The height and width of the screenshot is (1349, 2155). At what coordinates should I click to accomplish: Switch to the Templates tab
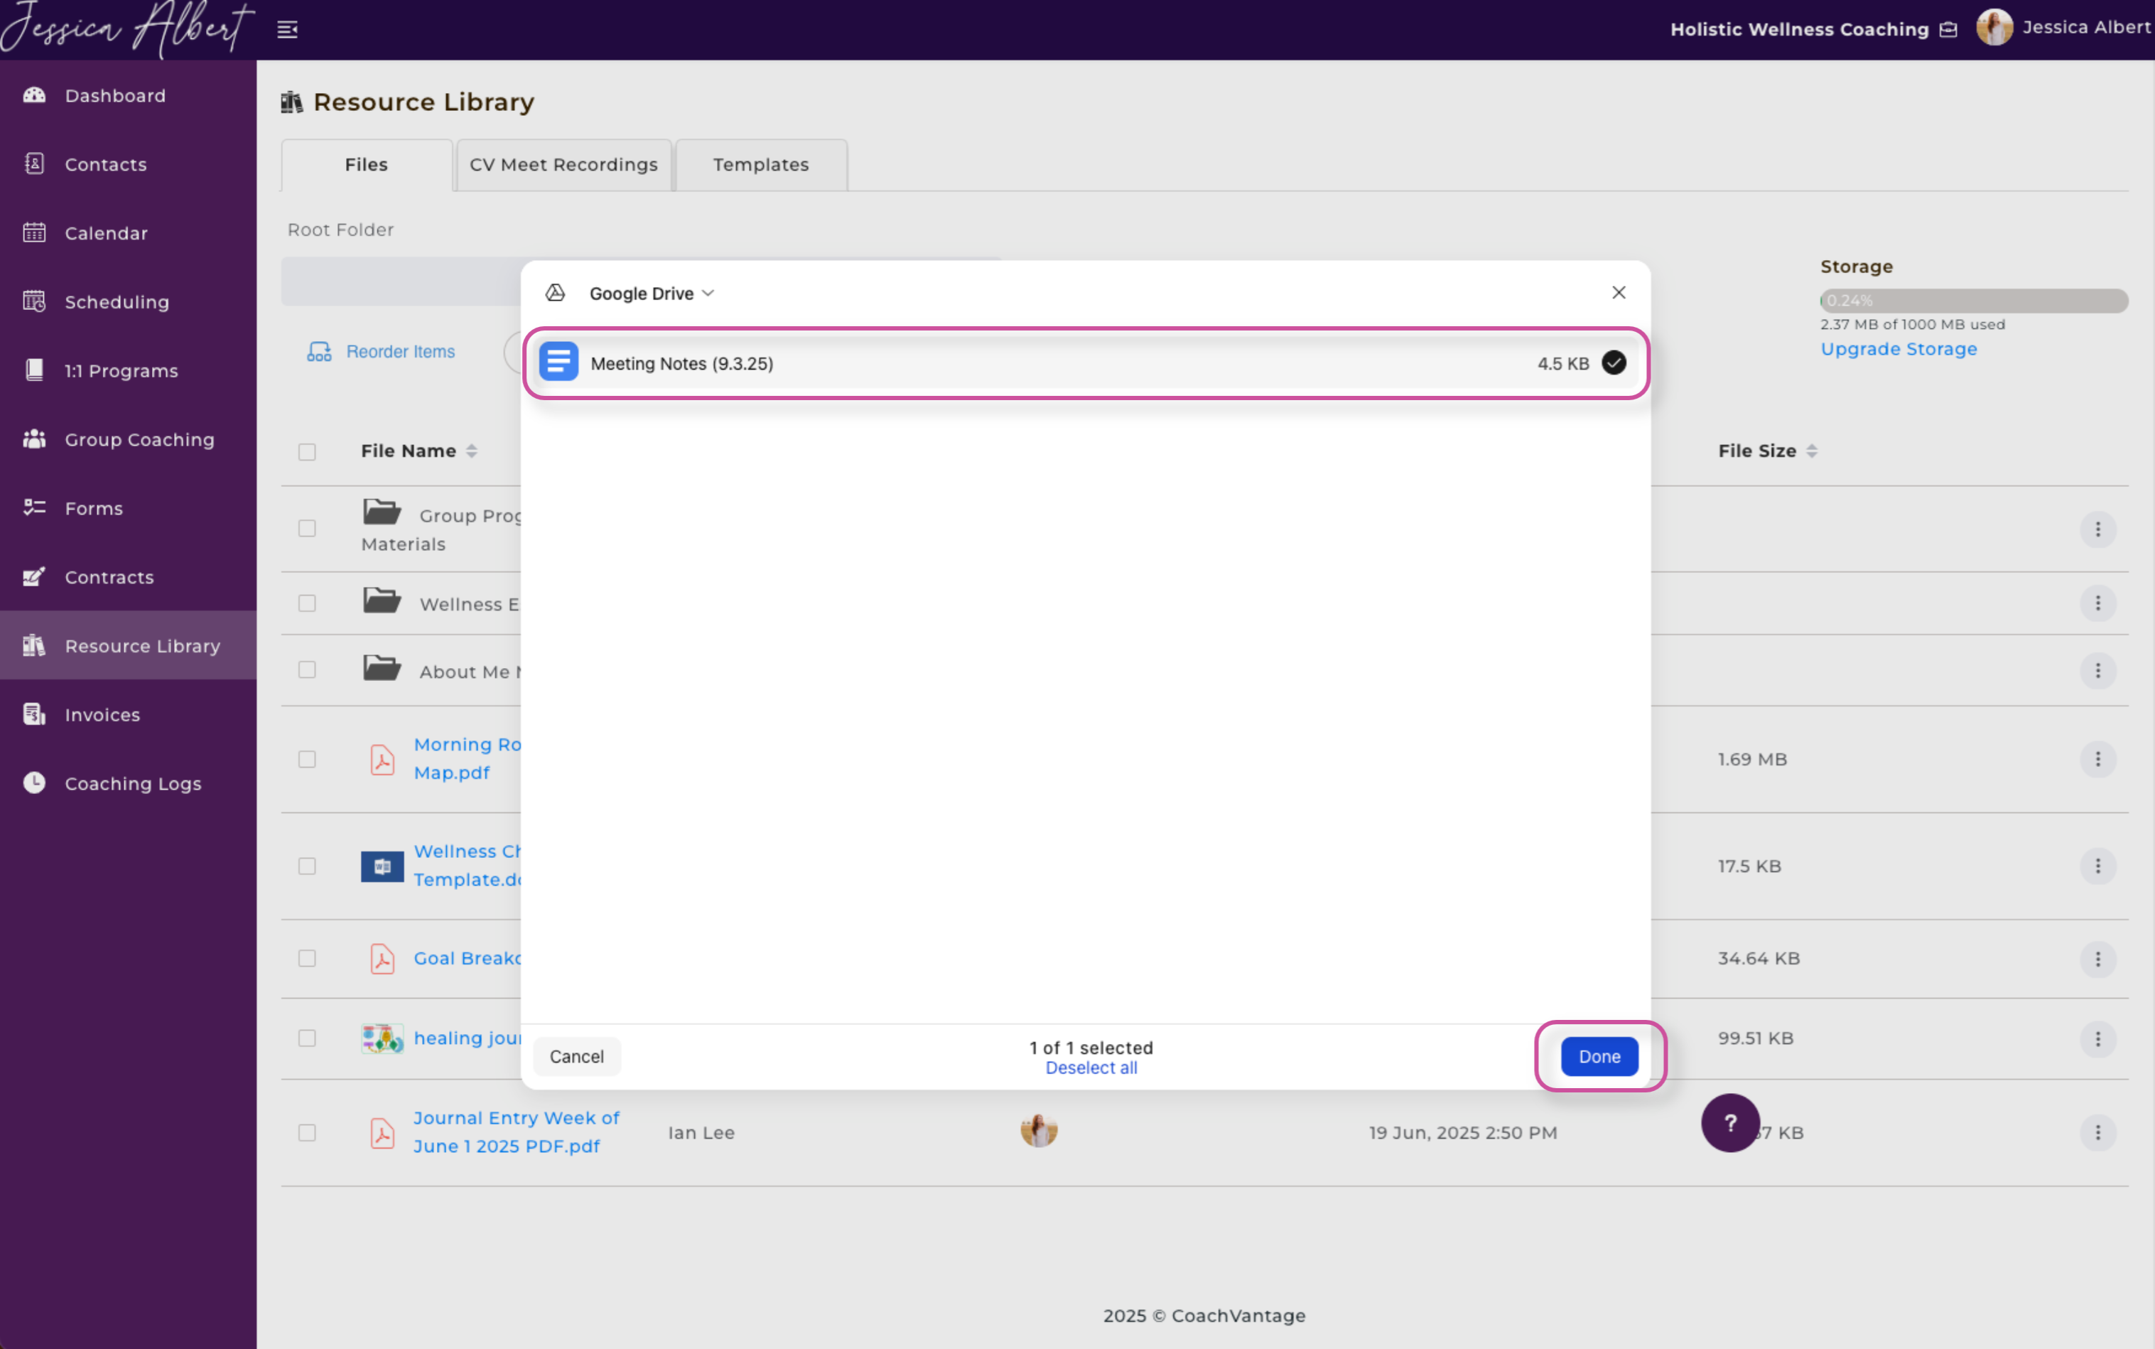click(x=760, y=165)
